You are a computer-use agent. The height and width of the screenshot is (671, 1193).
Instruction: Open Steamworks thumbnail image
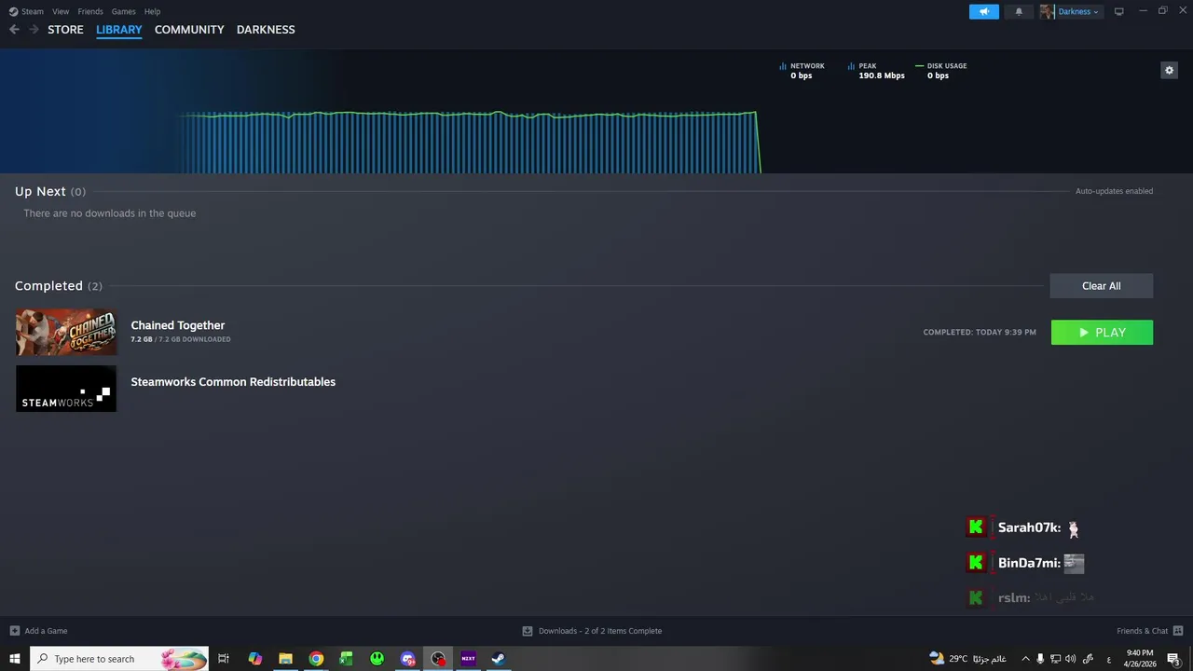[x=66, y=389]
